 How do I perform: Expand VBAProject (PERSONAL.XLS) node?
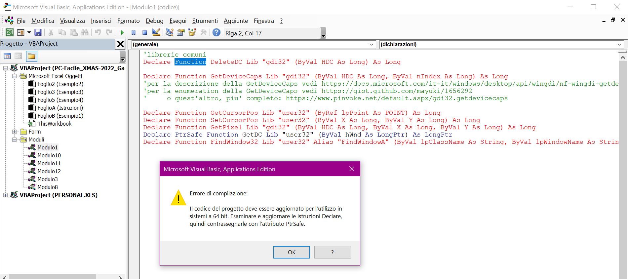pyautogui.click(x=5, y=195)
